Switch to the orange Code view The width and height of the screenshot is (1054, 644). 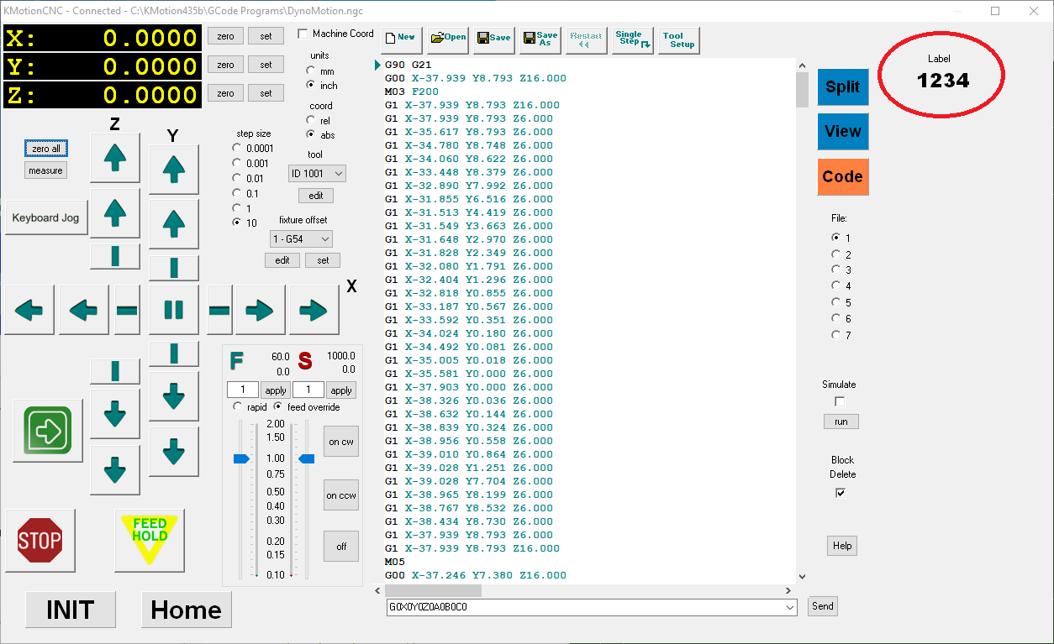(842, 177)
